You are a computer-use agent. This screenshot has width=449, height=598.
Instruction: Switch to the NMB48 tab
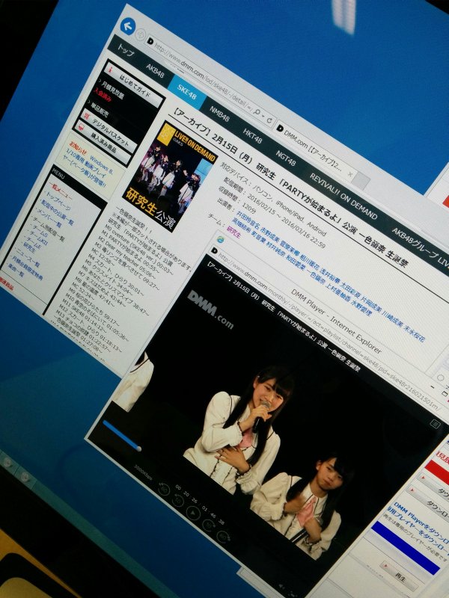coord(219,114)
